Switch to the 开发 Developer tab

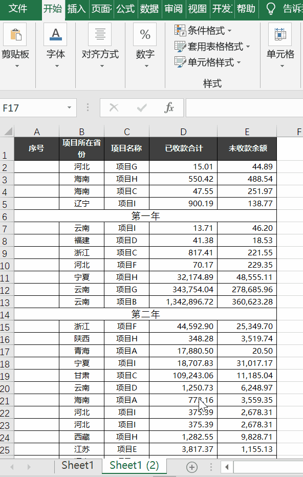click(x=222, y=9)
